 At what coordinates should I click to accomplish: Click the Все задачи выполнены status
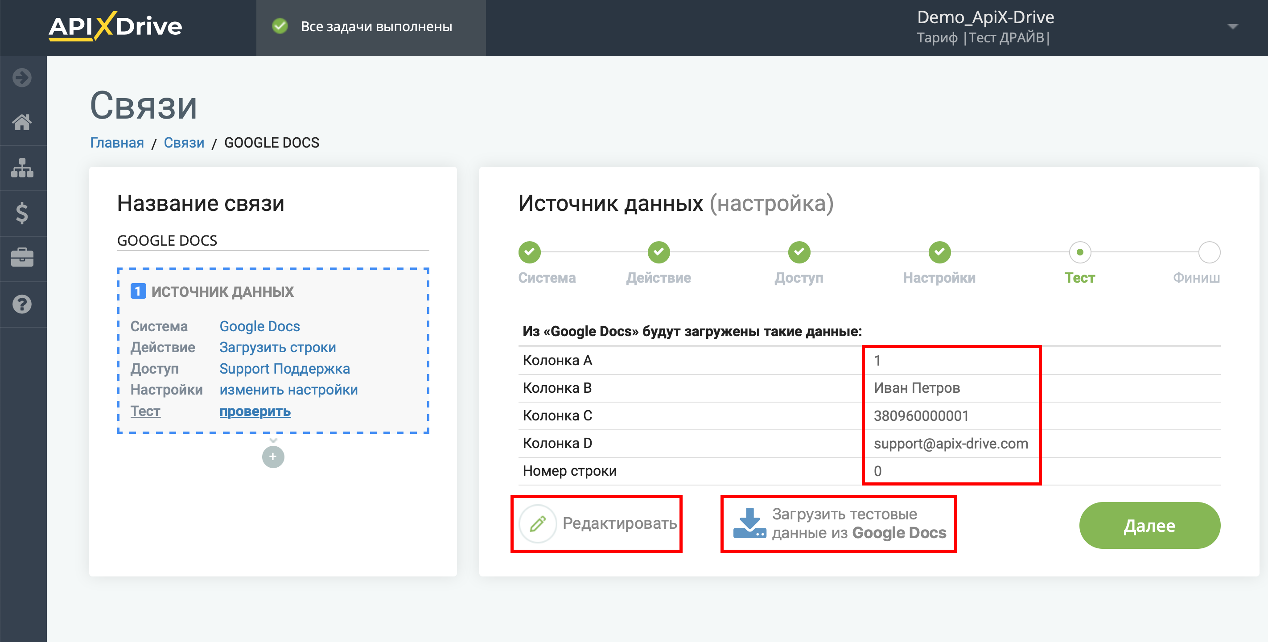[x=376, y=26]
